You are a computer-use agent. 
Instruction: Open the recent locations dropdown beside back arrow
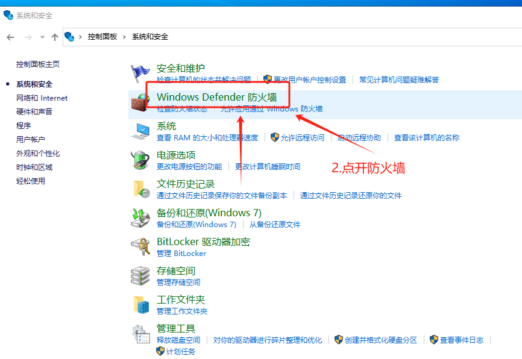pos(42,36)
